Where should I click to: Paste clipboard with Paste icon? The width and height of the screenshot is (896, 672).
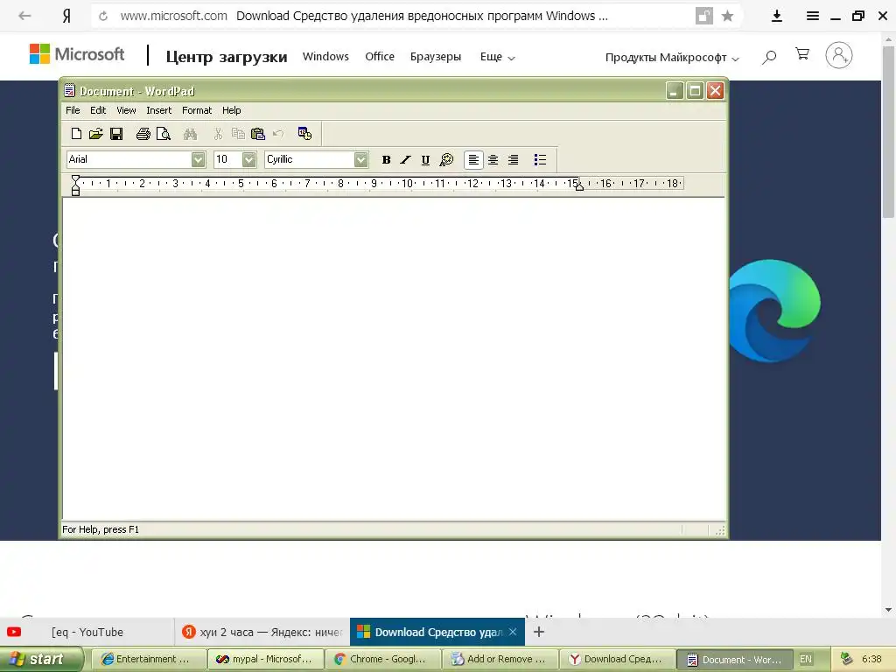(258, 134)
